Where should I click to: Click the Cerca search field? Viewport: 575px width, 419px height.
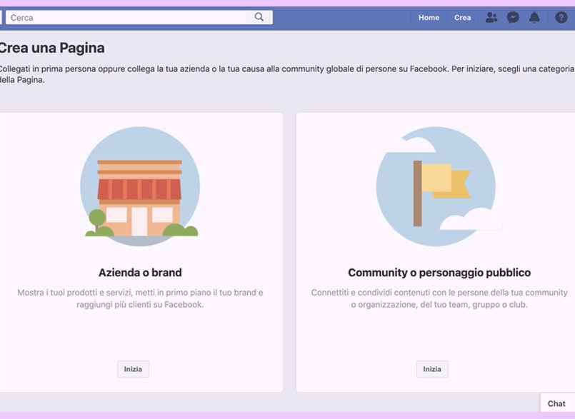tap(139, 17)
